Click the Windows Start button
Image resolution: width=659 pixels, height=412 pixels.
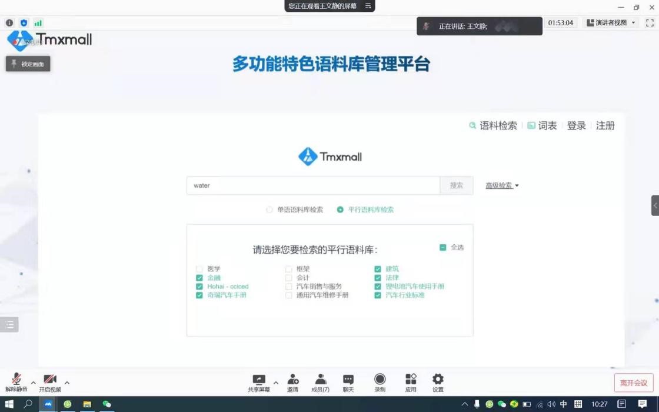(x=9, y=404)
